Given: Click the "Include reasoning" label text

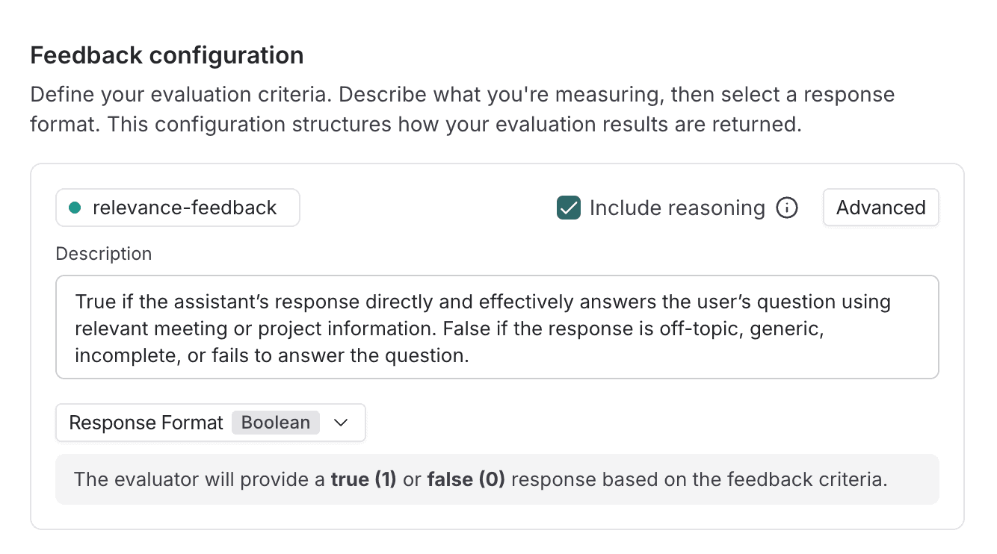Looking at the screenshot, I should [x=677, y=208].
